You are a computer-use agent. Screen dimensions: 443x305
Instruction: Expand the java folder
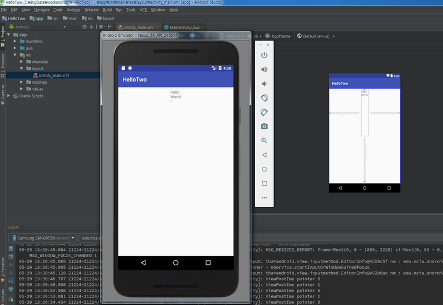click(x=15, y=48)
